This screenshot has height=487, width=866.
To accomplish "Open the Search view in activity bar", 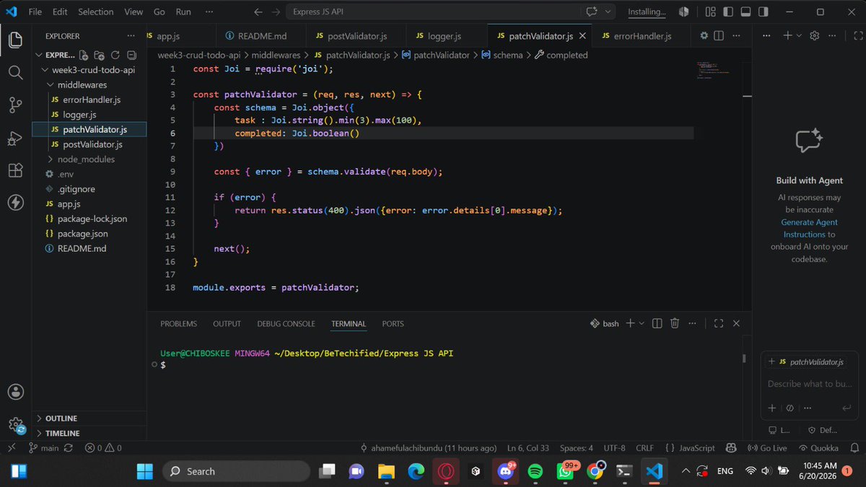I will pos(15,72).
